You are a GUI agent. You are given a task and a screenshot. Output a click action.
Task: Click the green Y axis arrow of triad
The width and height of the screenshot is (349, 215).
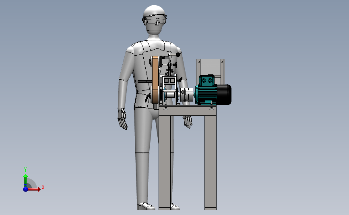26,181
